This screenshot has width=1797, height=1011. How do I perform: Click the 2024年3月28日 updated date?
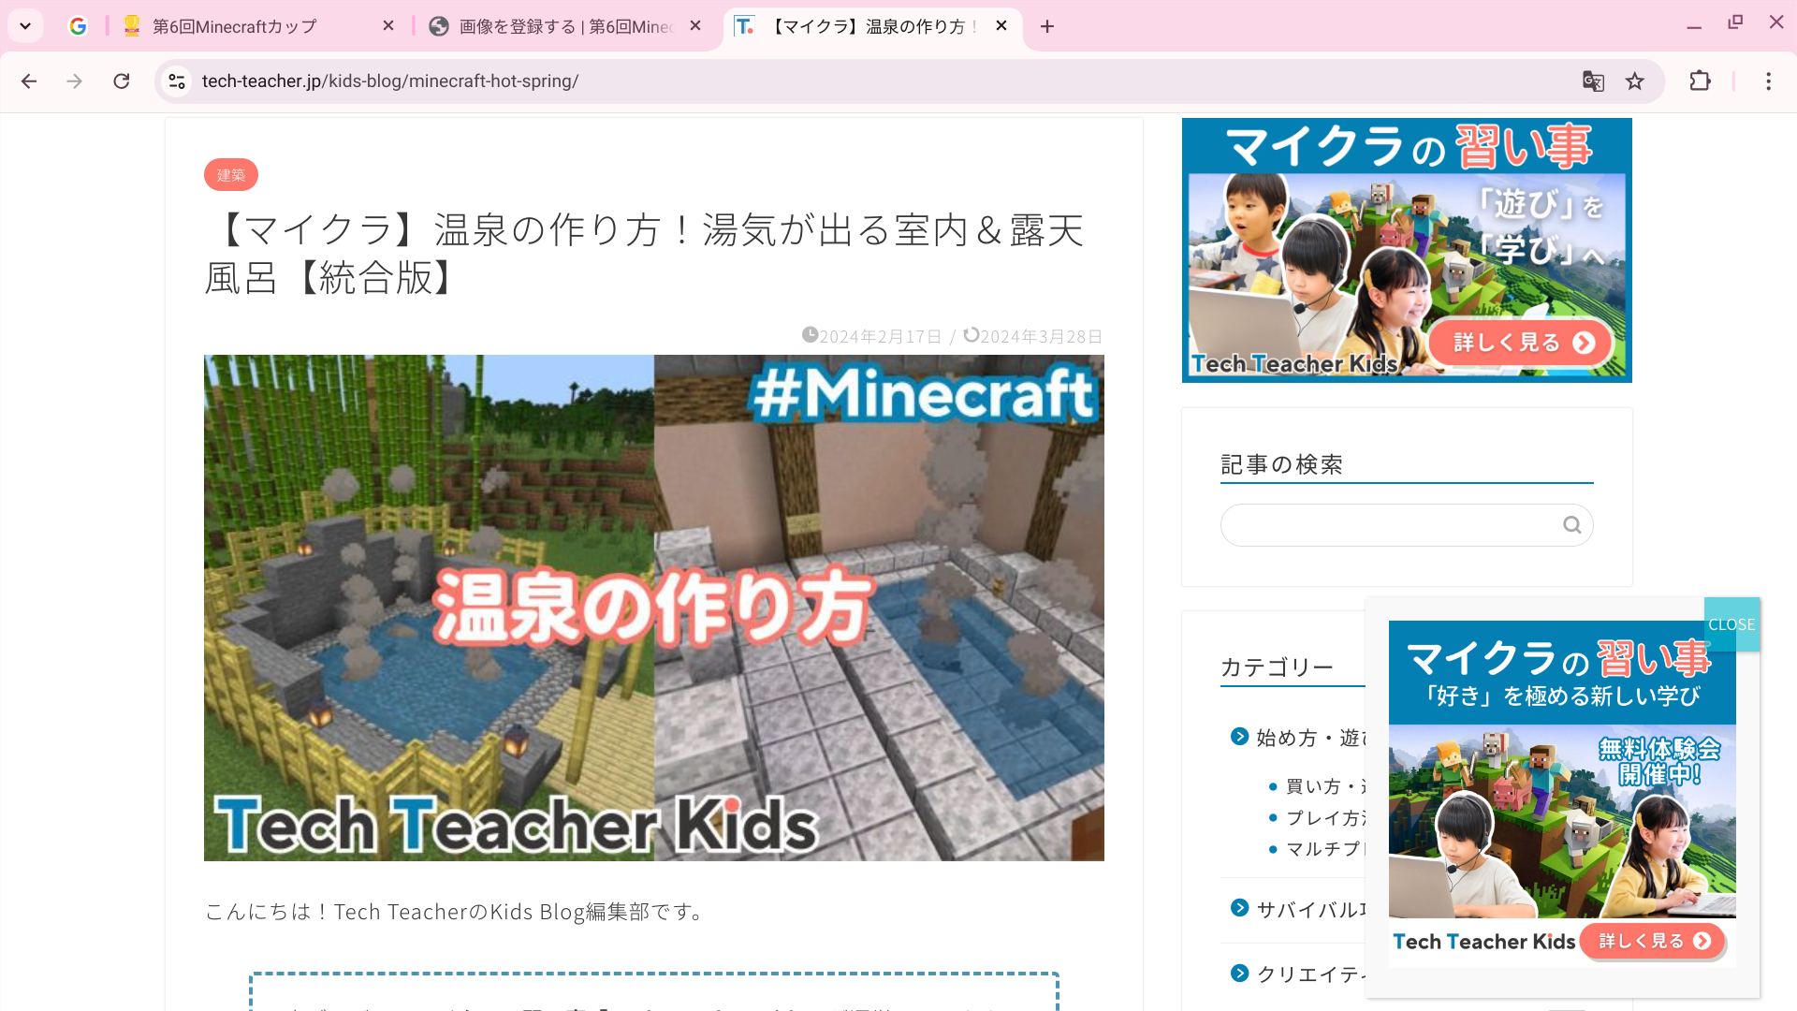click(x=1041, y=336)
